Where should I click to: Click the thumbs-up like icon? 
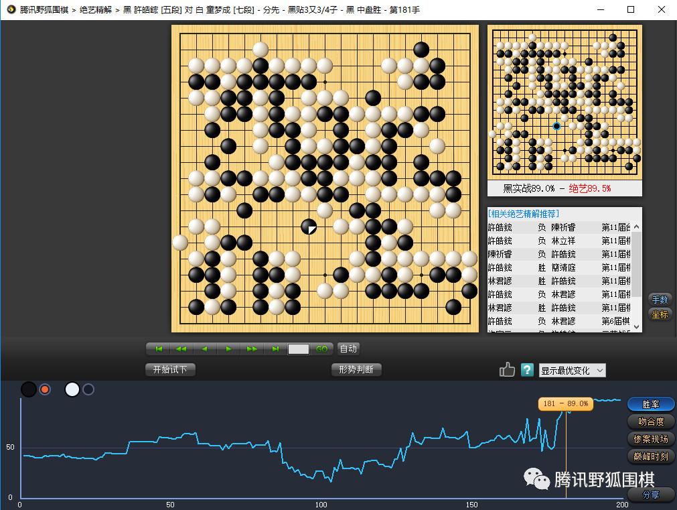pyautogui.click(x=507, y=369)
